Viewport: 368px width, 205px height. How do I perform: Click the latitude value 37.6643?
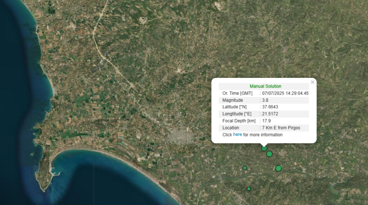270,107
